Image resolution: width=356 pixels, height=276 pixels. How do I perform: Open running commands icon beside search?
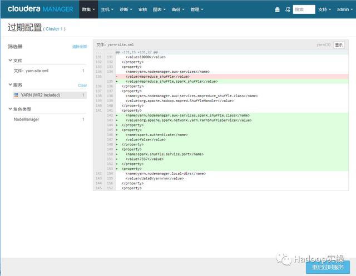click(288, 9)
